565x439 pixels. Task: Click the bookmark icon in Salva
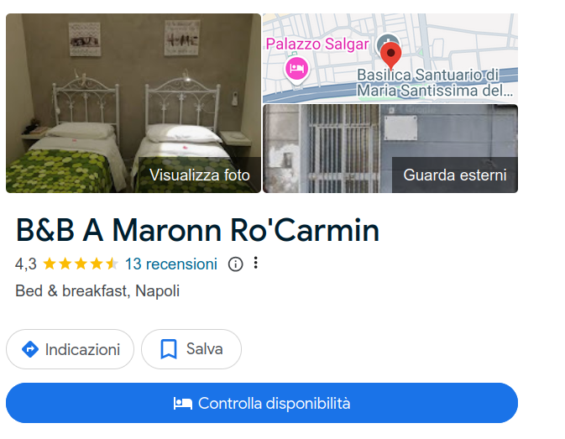tap(169, 349)
